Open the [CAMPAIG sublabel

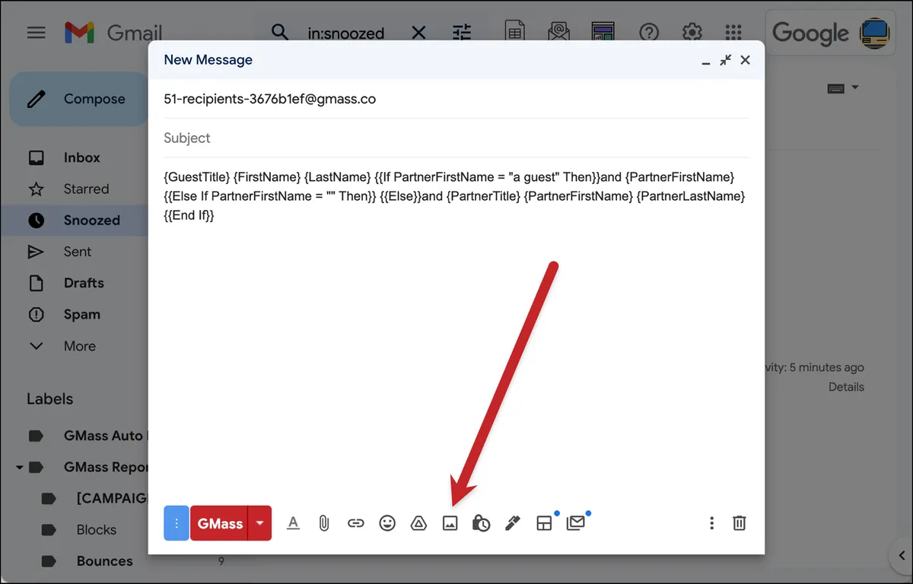[x=112, y=498]
